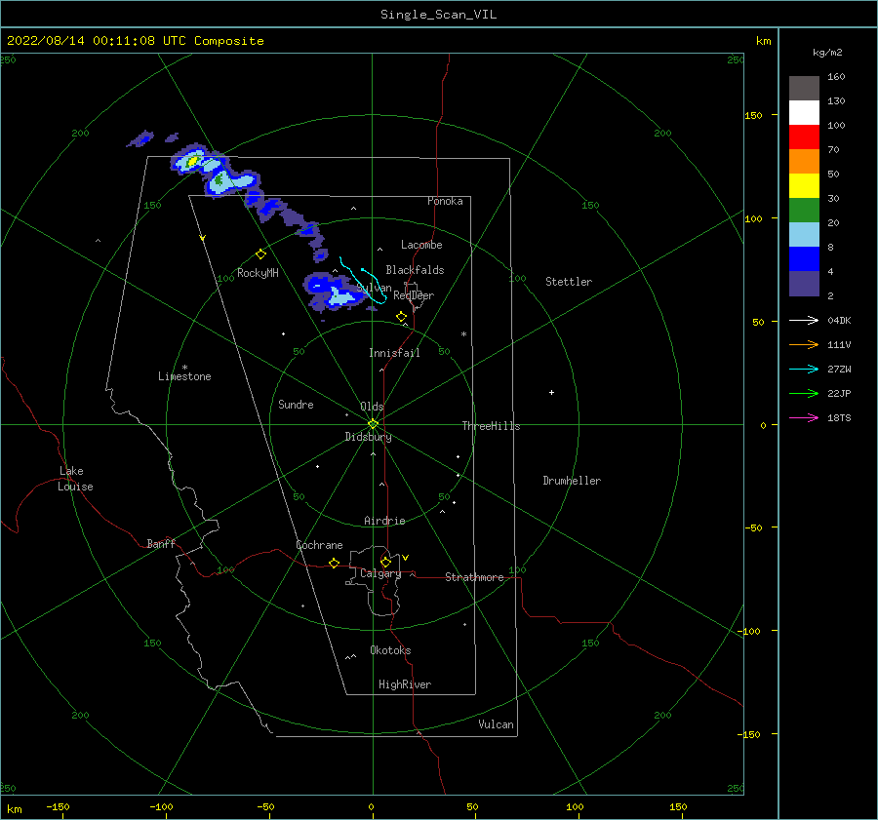Click the green 30 kg/m2 color swatch
878x820 pixels.
(804, 210)
